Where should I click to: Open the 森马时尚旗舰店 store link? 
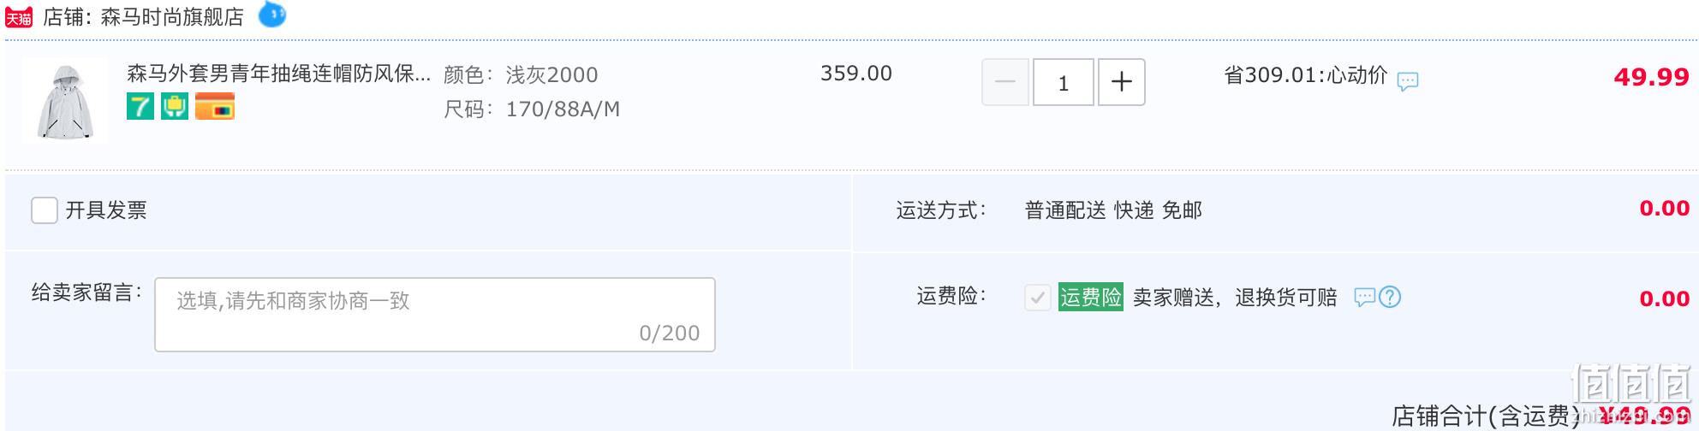(x=172, y=17)
